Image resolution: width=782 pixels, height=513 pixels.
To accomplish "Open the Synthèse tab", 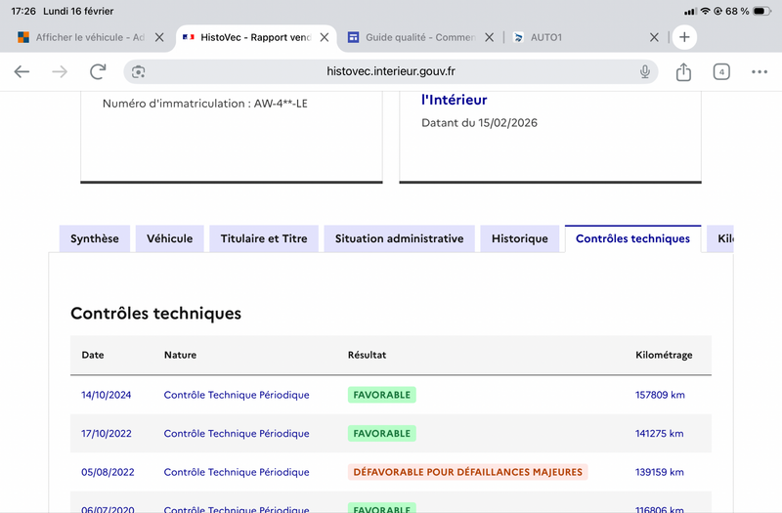I will pos(95,238).
